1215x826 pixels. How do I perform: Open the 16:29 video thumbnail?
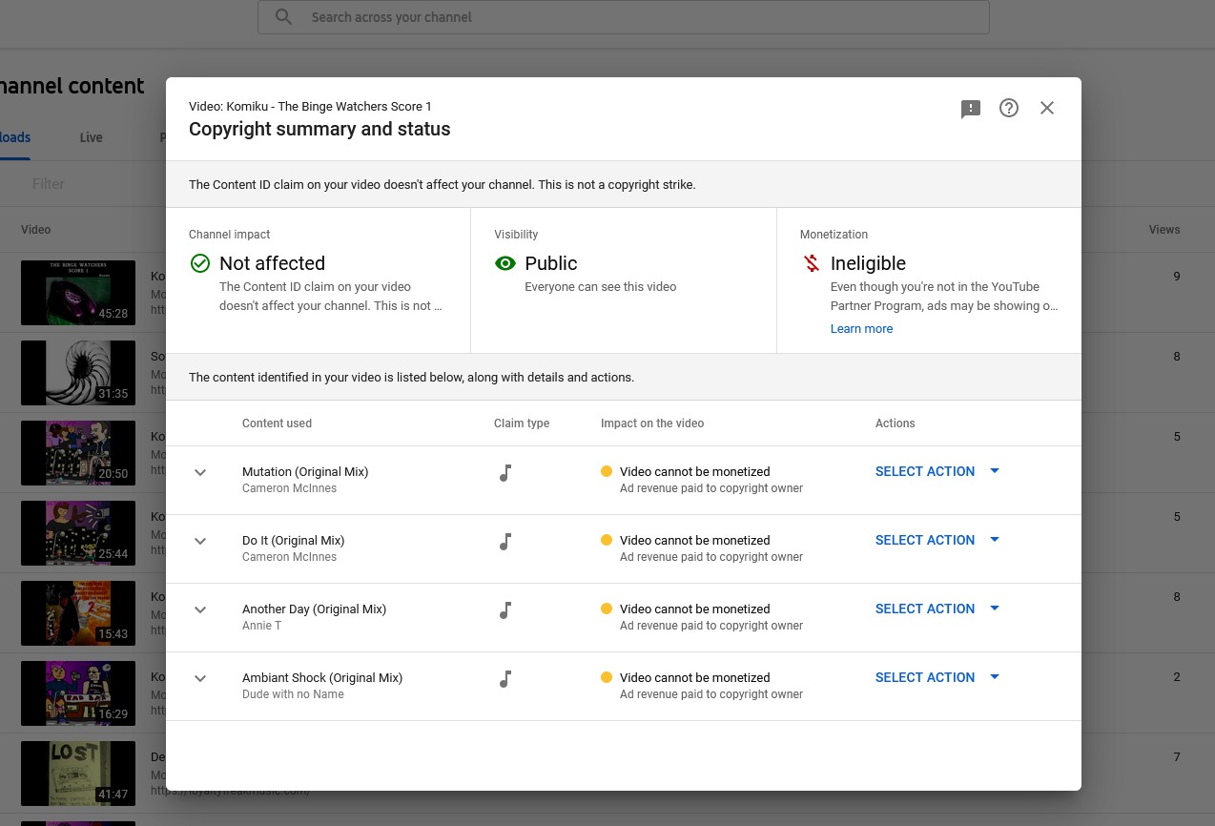pos(78,693)
